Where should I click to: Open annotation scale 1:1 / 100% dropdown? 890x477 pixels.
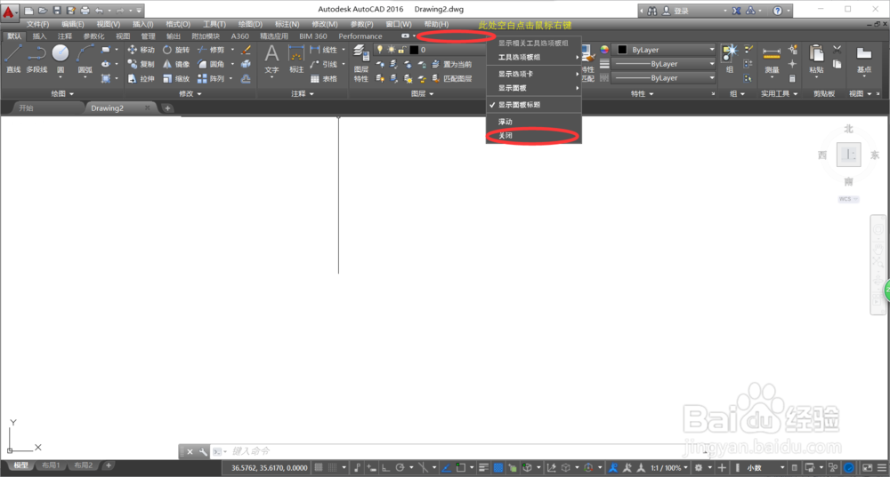[668, 468]
